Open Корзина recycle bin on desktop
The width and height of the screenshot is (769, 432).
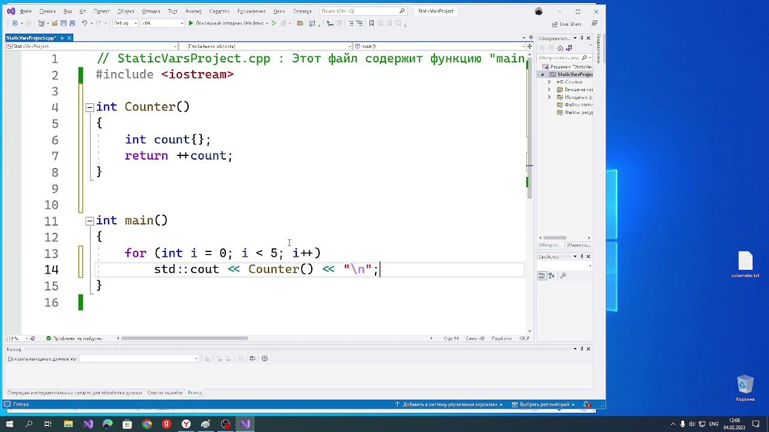coord(746,389)
